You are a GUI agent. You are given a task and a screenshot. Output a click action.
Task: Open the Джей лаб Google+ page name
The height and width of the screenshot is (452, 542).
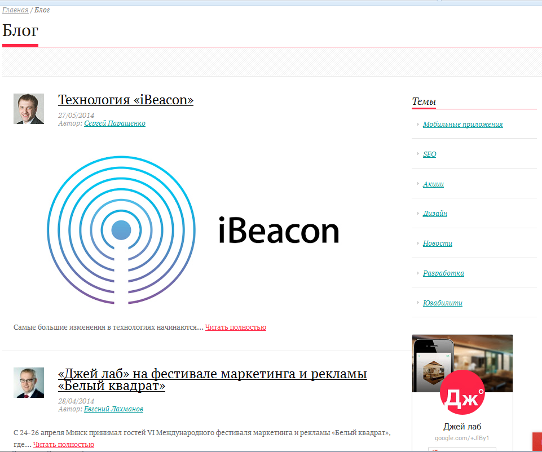[x=462, y=427]
